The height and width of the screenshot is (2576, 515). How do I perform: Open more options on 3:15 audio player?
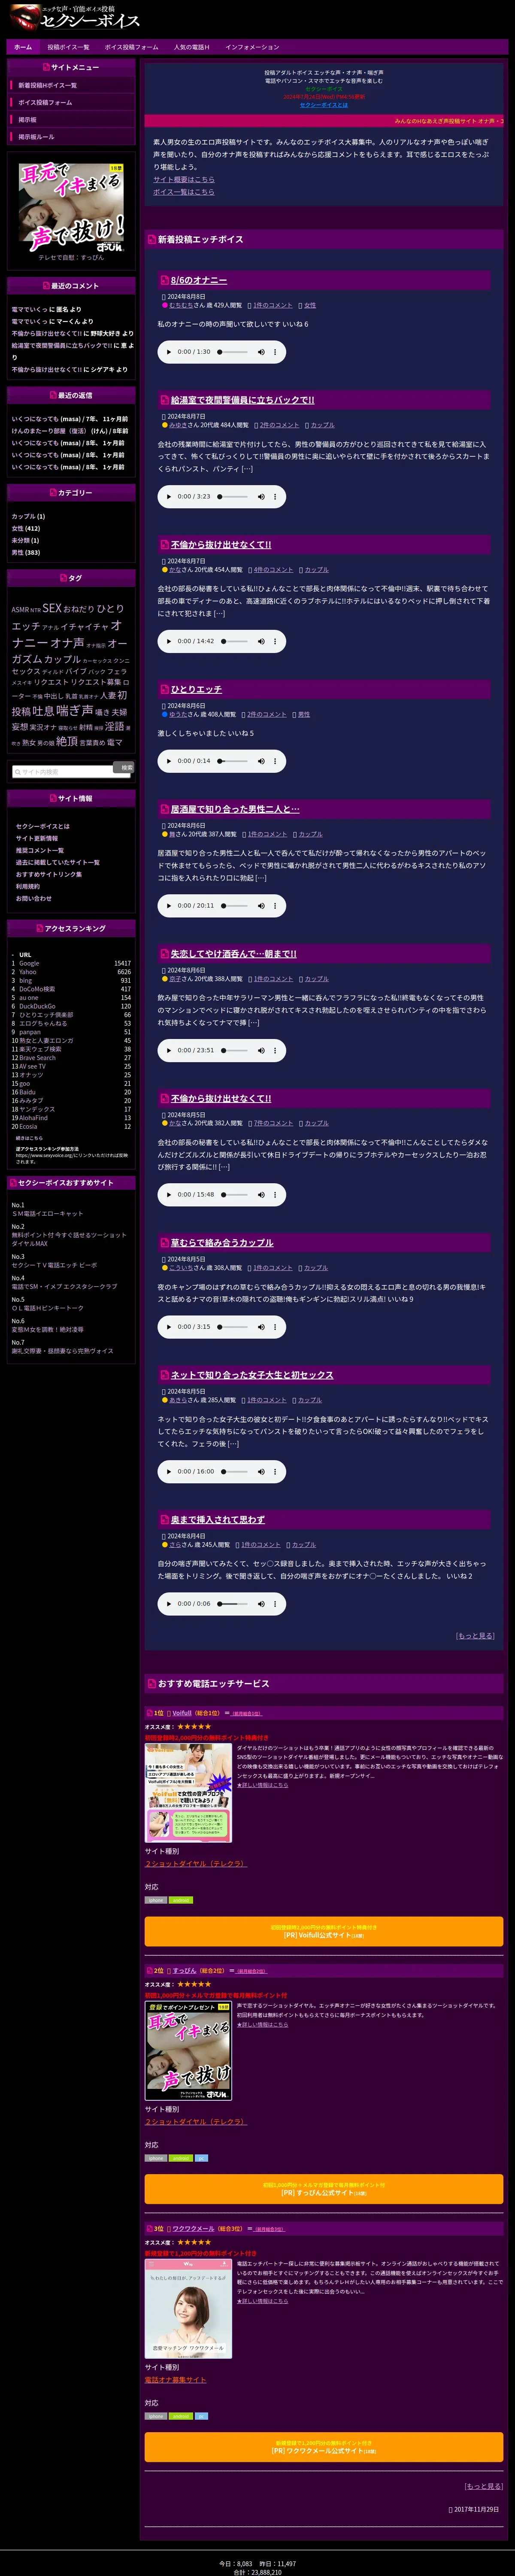(275, 1327)
